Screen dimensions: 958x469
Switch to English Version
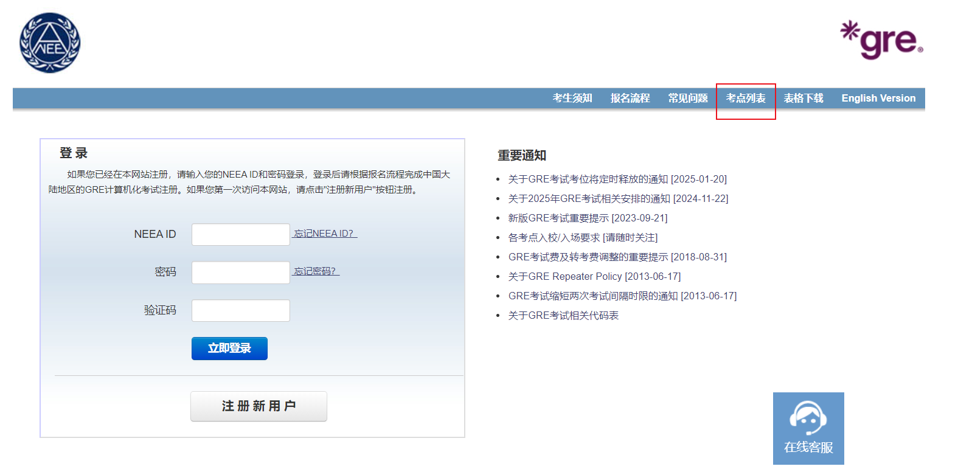878,98
